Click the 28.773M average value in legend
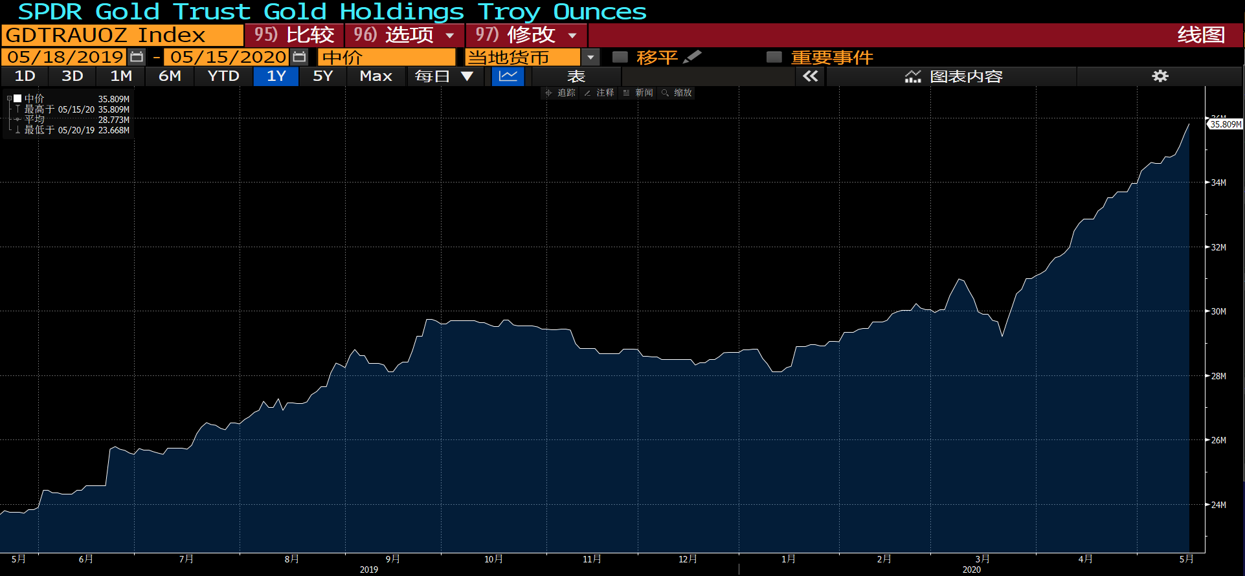The width and height of the screenshot is (1245, 576). tap(114, 120)
